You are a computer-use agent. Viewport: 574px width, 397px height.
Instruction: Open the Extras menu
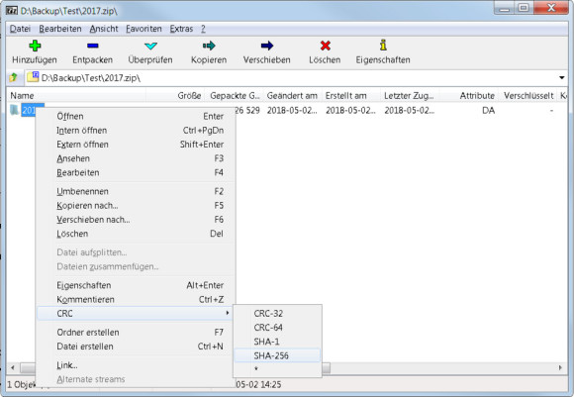pos(181,29)
